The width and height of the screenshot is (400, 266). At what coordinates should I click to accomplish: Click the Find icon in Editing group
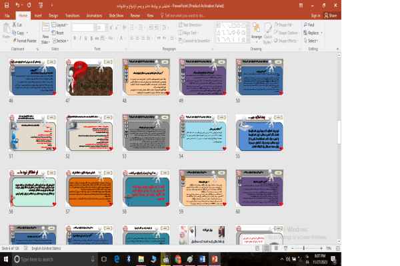[311, 25]
